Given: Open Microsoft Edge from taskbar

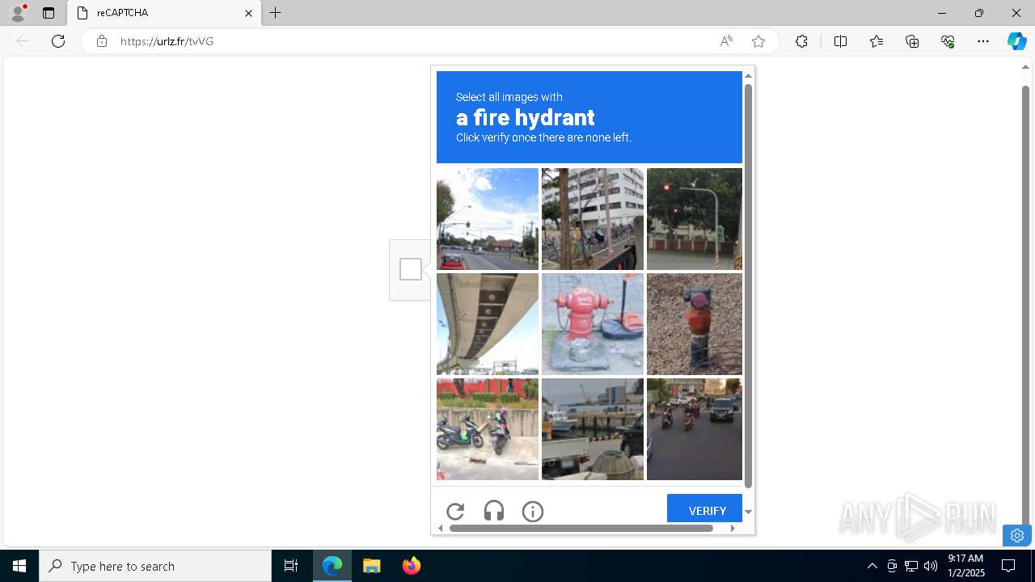Looking at the screenshot, I should click(332, 566).
